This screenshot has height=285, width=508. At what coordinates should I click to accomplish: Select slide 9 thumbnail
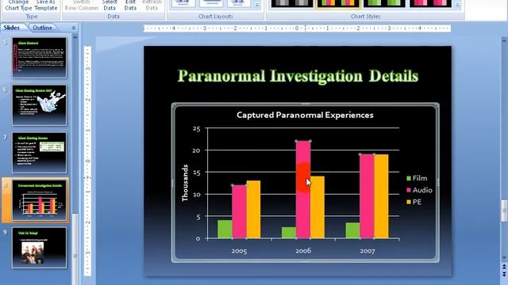pos(39,248)
